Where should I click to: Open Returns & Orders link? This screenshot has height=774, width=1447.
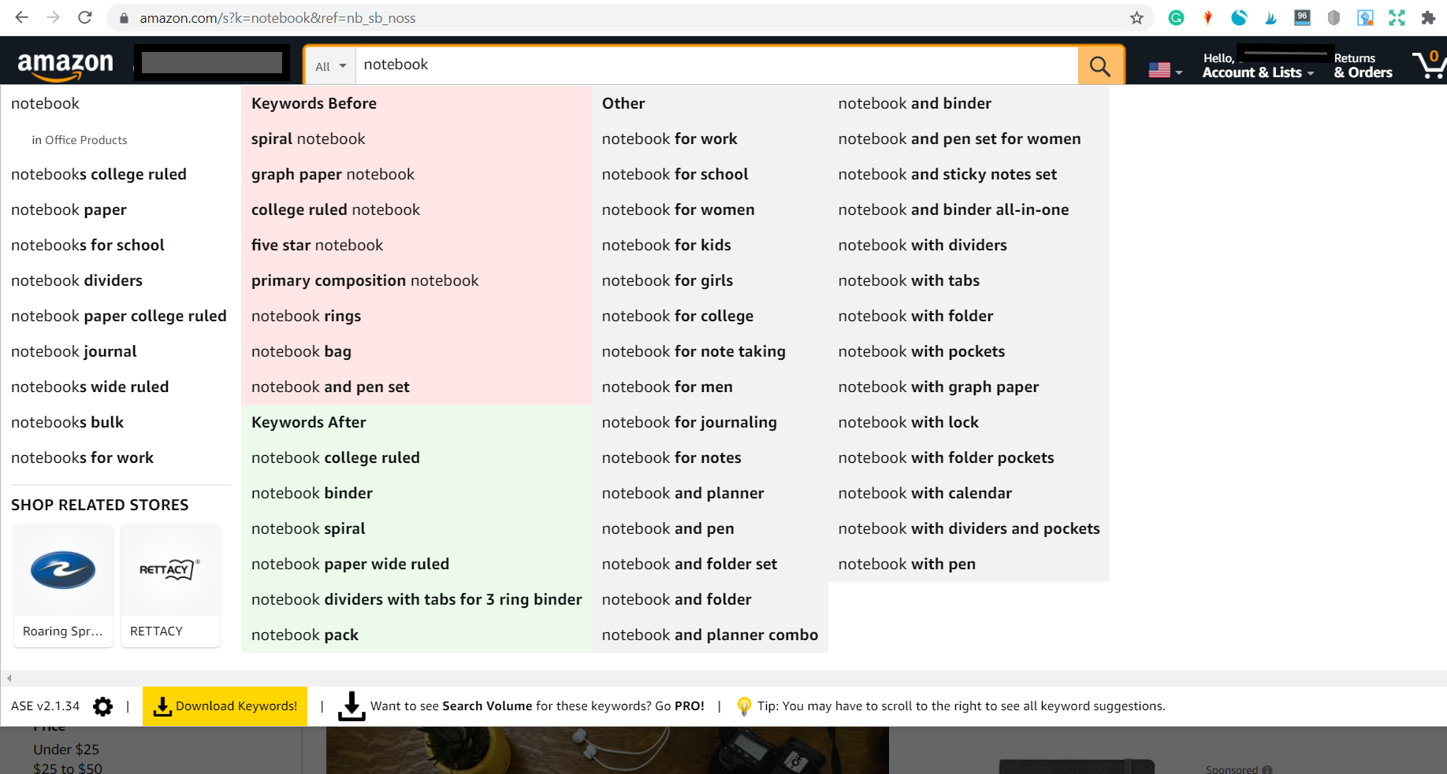[x=1363, y=65]
